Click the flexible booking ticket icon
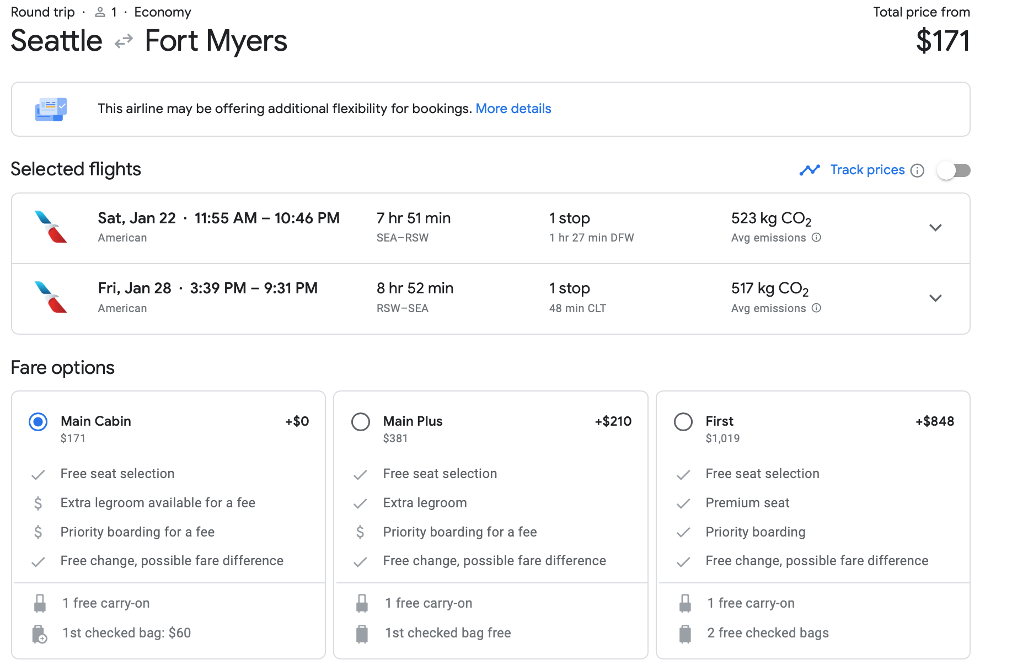 tap(51, 109)
